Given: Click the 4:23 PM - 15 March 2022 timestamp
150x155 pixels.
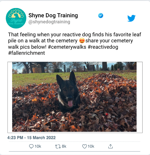Looking at the screenshot, I should pos(32,138).
